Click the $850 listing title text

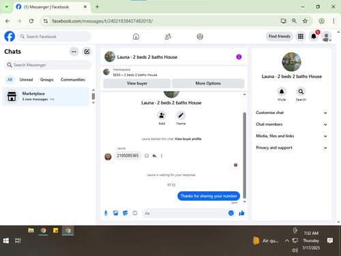(x=135, y=75)
